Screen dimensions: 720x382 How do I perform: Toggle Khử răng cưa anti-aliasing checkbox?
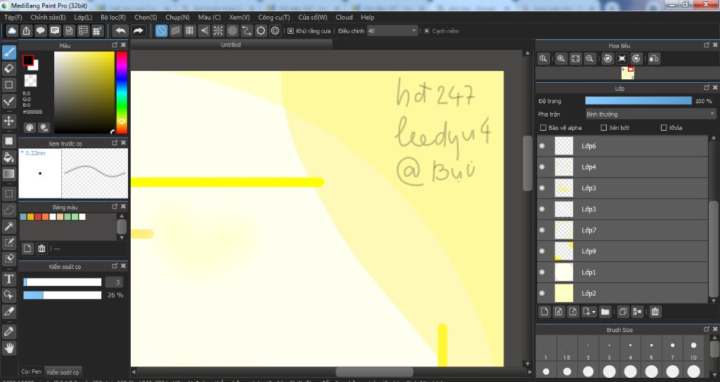pos(290,31)
